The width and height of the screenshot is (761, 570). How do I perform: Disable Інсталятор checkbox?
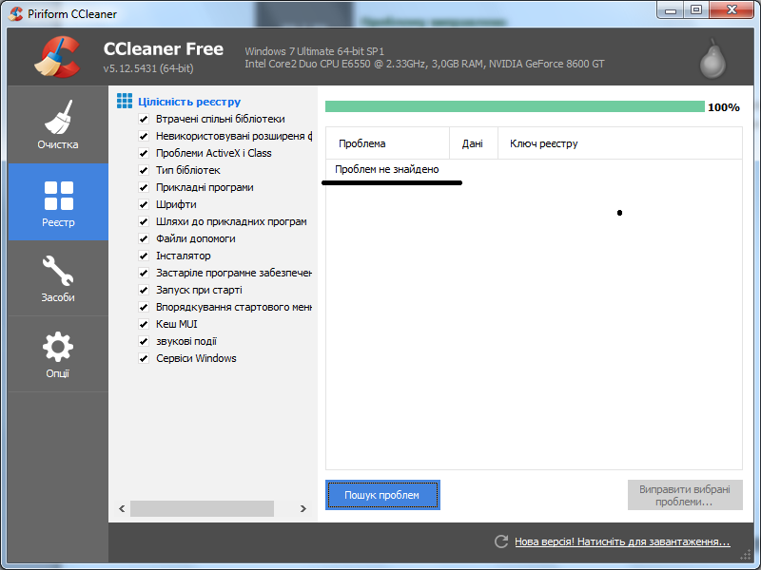click(x=144, y=256)
